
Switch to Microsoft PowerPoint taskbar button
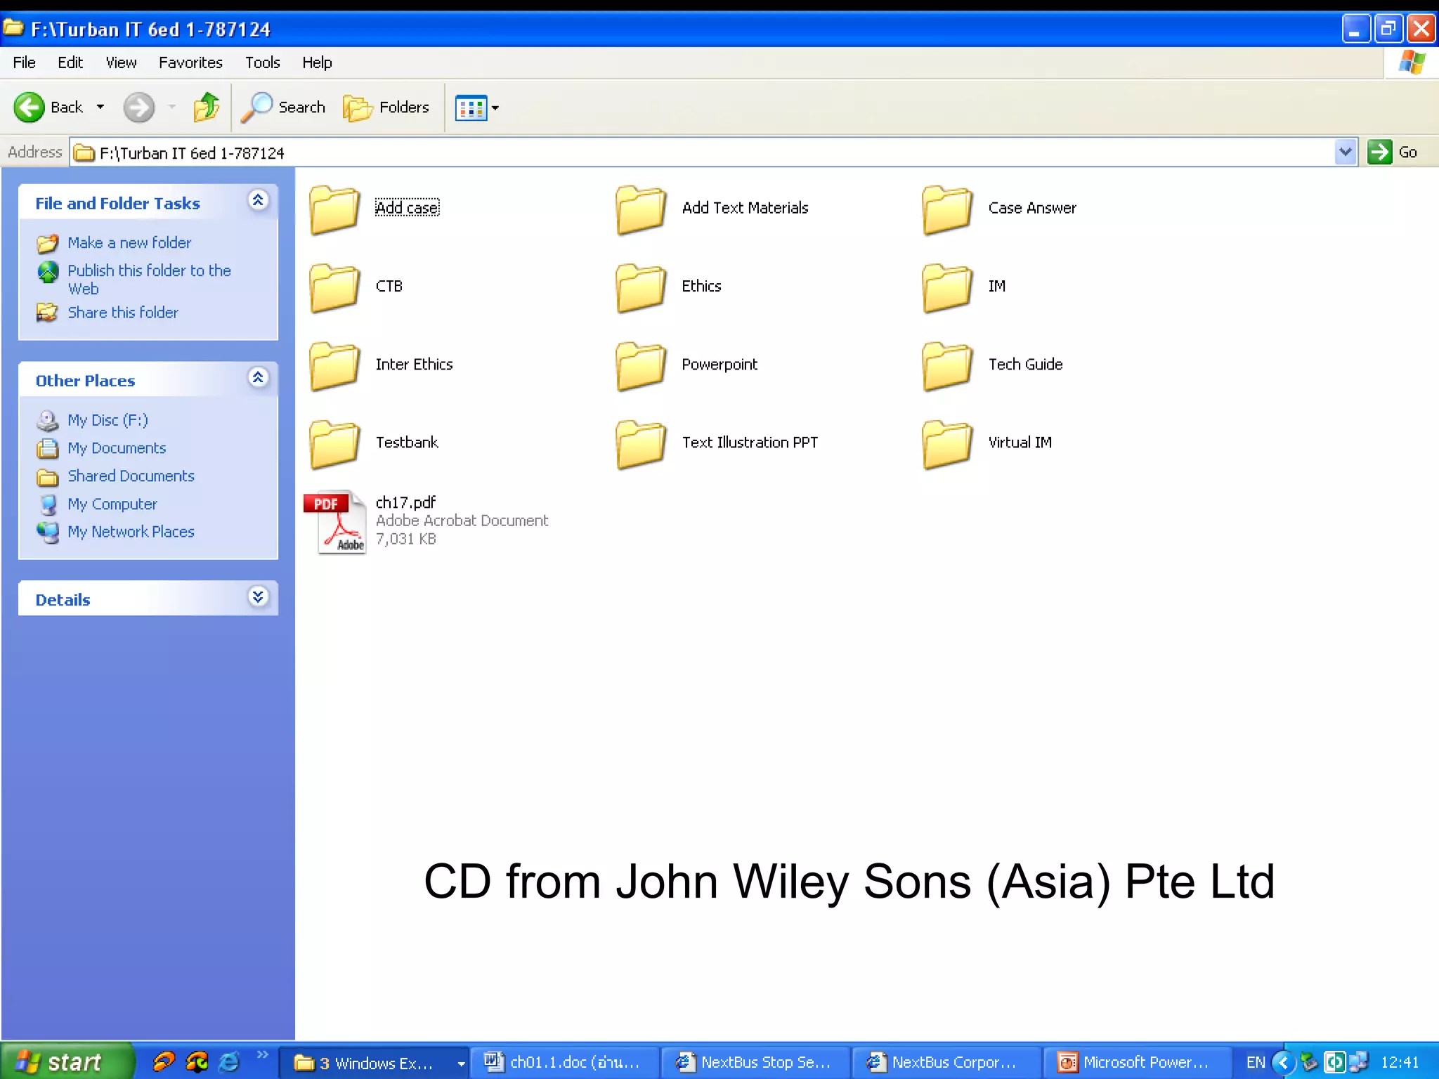[1138, 1063]
